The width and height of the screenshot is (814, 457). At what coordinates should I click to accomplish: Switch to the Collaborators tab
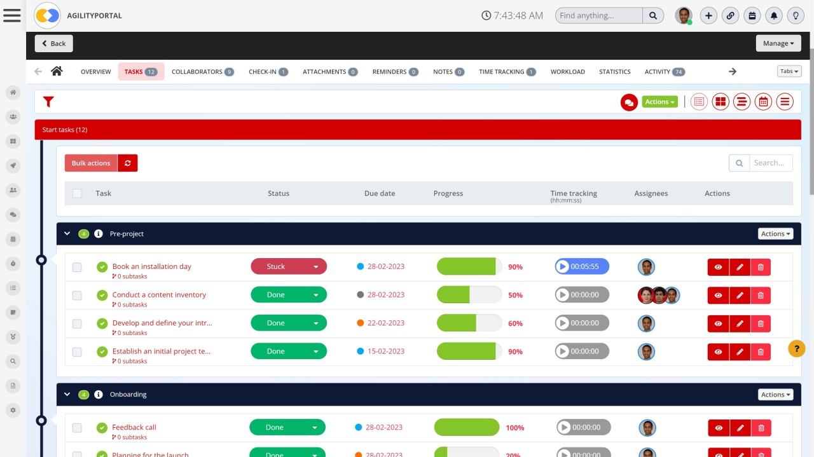[202, 72]
